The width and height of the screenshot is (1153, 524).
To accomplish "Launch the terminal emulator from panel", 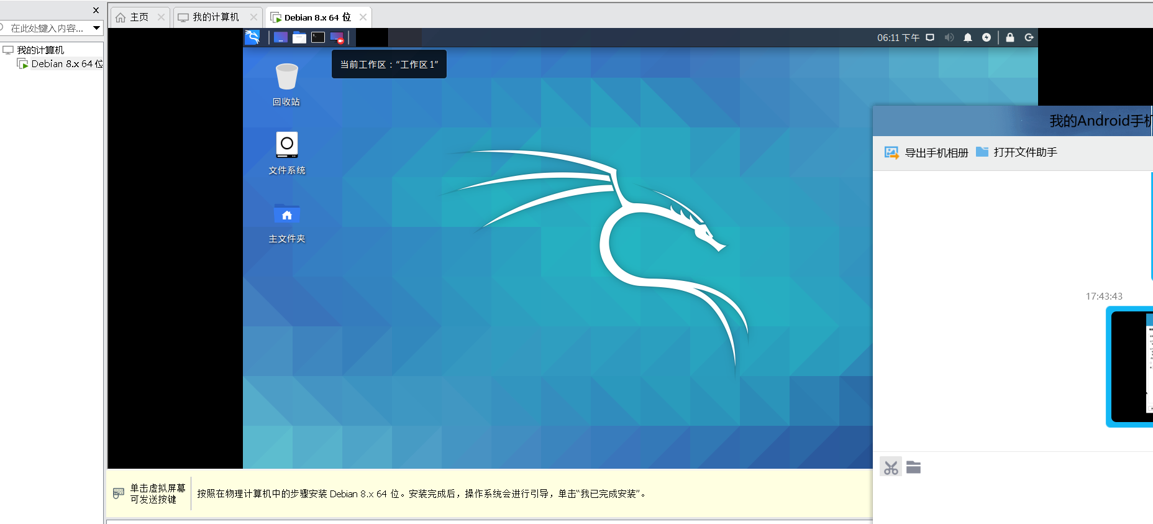I will [x=318, y=37].
